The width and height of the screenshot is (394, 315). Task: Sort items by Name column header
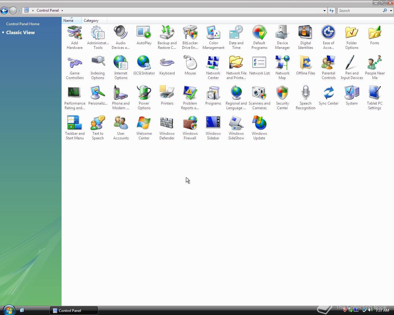tap(72, 20)
